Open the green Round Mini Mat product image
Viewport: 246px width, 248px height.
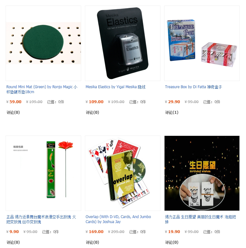(43, 43)
